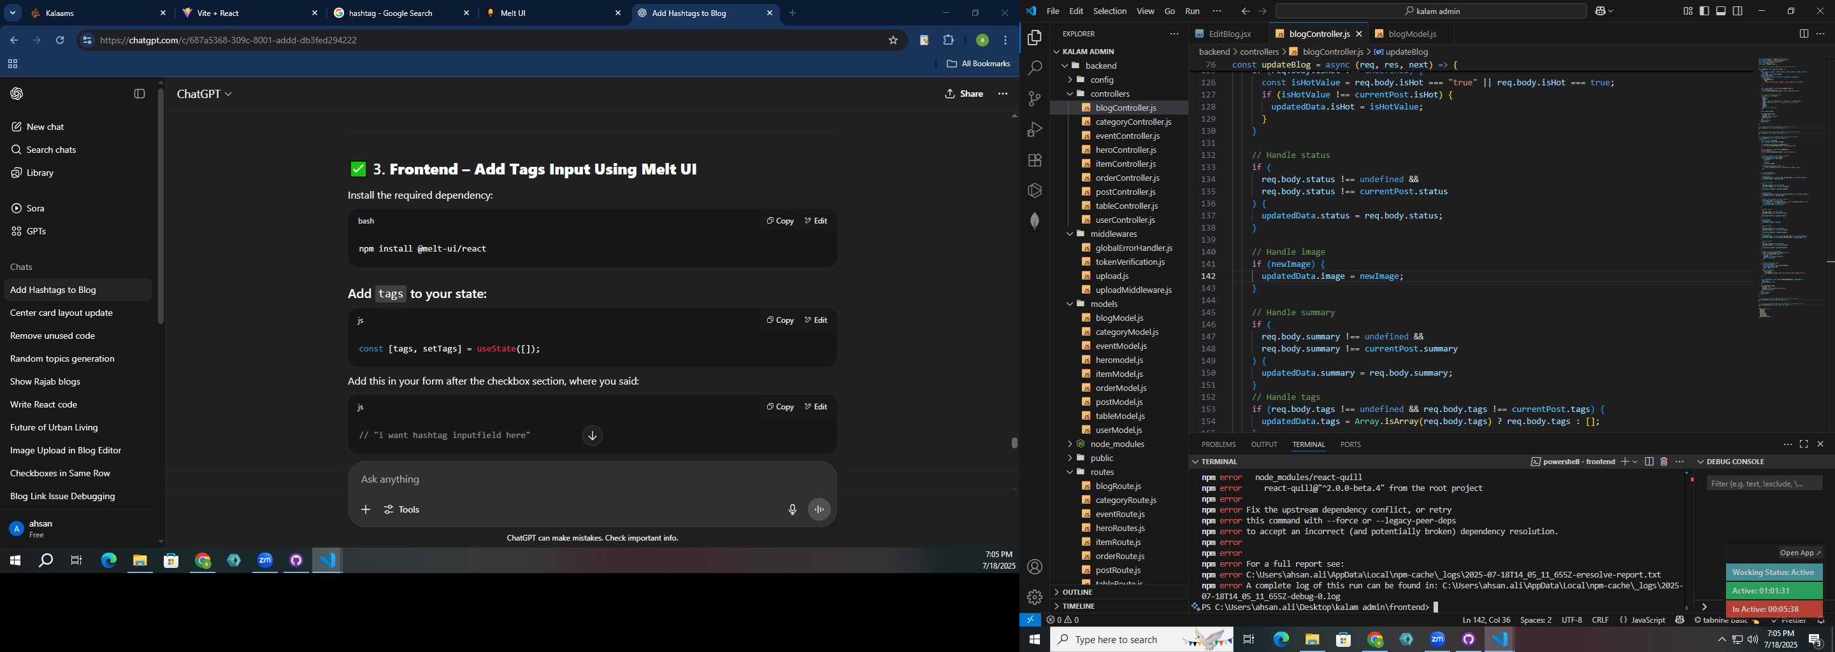Kill the terminal with the trash icon
The image size is (1835, 652).
coord(1664,461)
